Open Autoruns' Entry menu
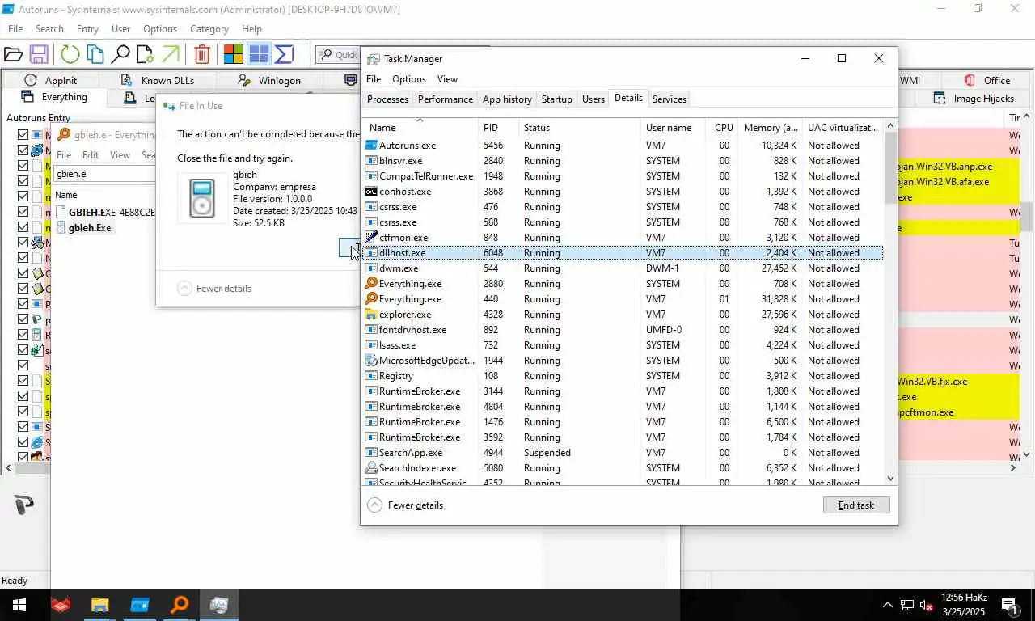The width and height of the screenshot is (1035, 621). [87, 29]
